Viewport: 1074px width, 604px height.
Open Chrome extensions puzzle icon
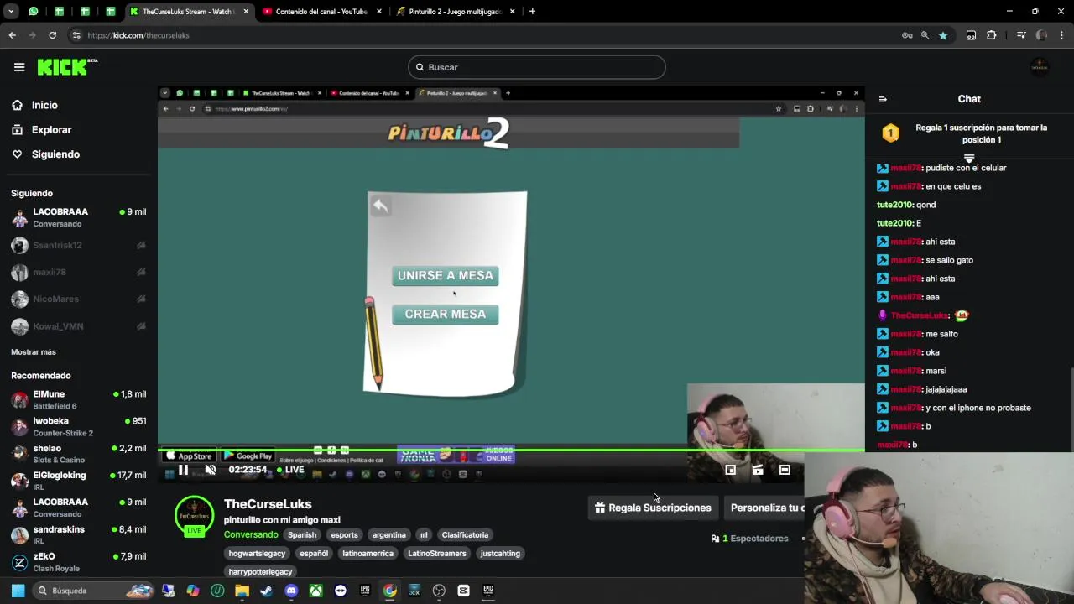tap(992, 35)
